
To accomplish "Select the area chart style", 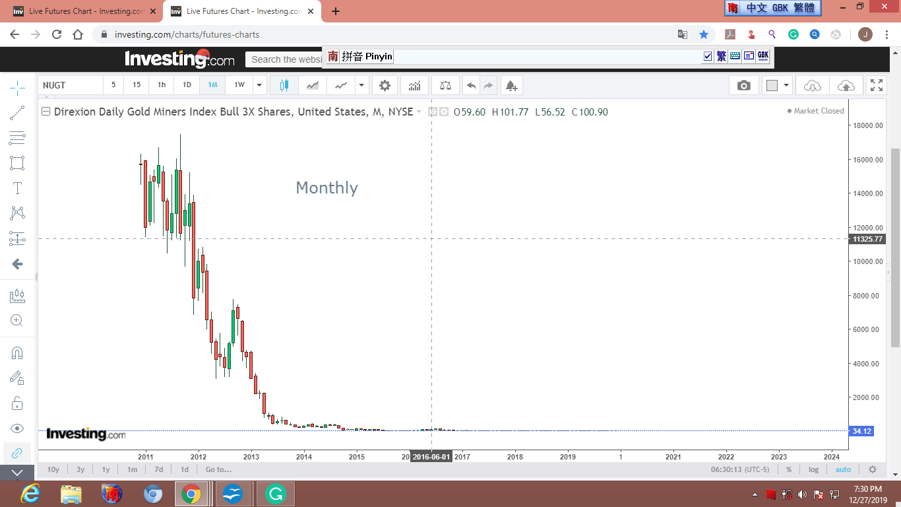I will coord(313,85).
